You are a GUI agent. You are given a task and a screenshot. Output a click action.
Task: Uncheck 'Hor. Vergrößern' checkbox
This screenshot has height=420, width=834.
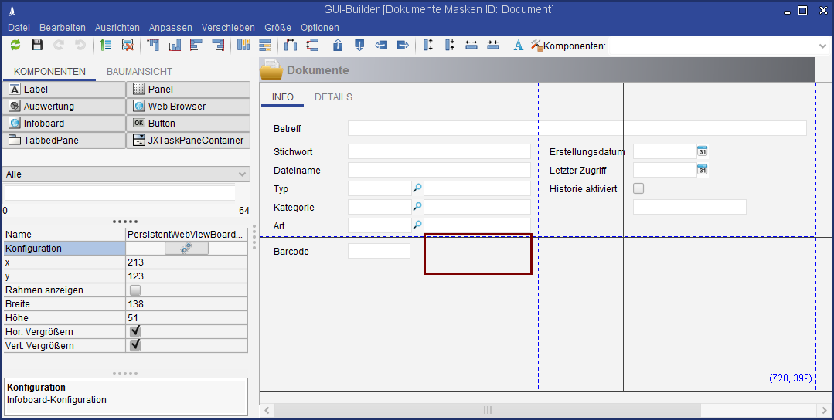(x=135, y=331)
